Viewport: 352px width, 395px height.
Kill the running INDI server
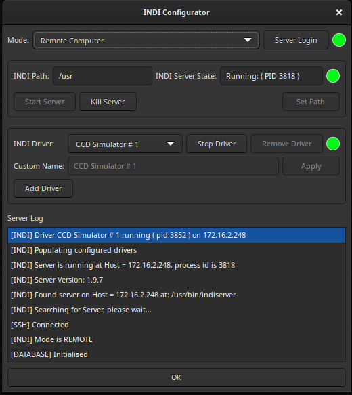click(x=108, y=102)
